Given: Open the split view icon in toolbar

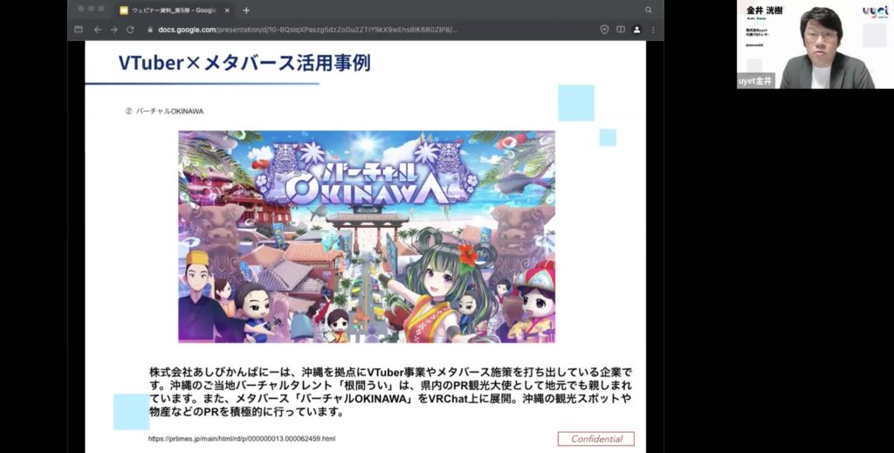Looking at the screenshot, I should [x=621, y=30].
